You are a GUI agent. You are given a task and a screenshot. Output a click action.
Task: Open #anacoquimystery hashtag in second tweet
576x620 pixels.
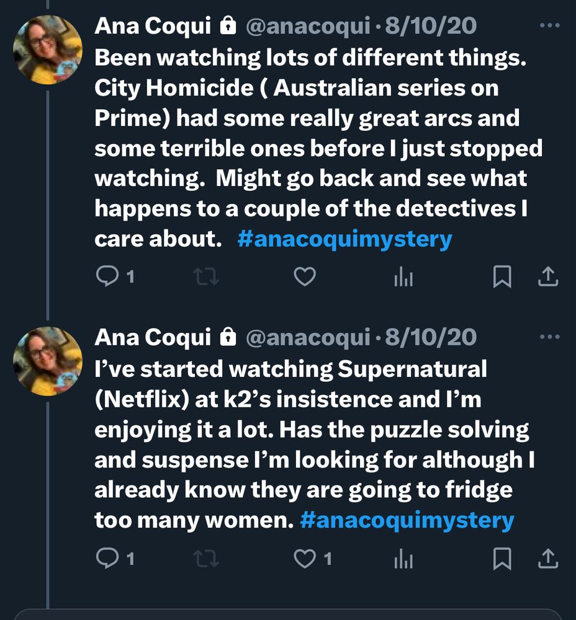tap(407, 520)
